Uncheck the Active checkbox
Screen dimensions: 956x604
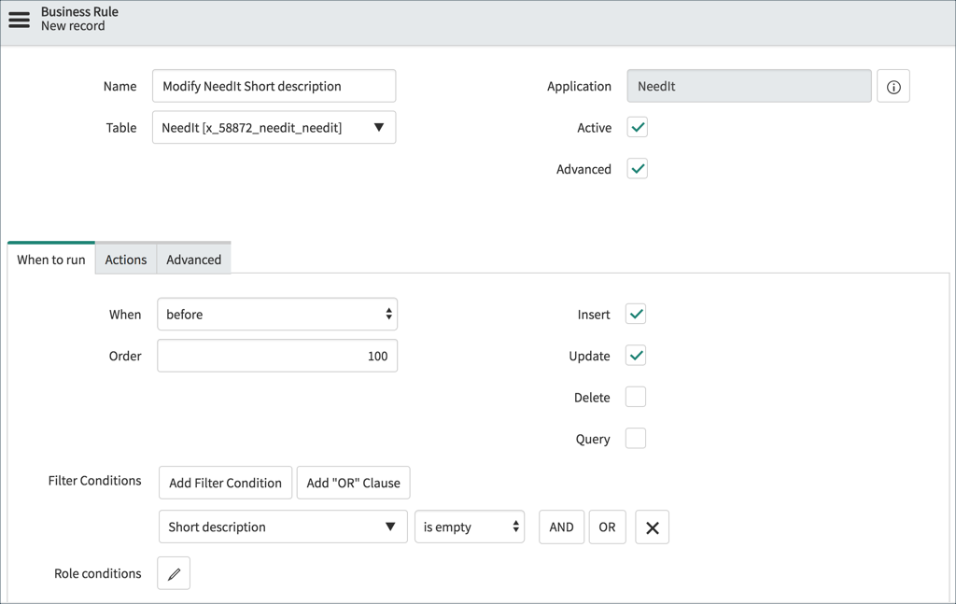tap(636, 127)
